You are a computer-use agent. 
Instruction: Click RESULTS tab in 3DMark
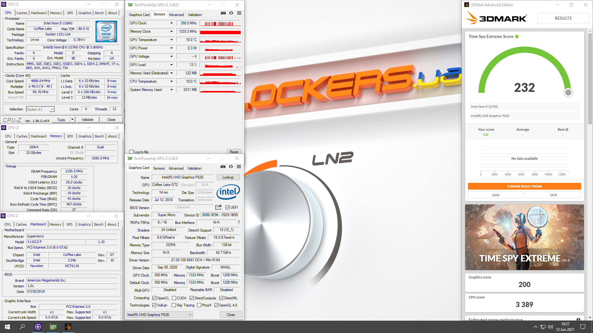(563, 18)
